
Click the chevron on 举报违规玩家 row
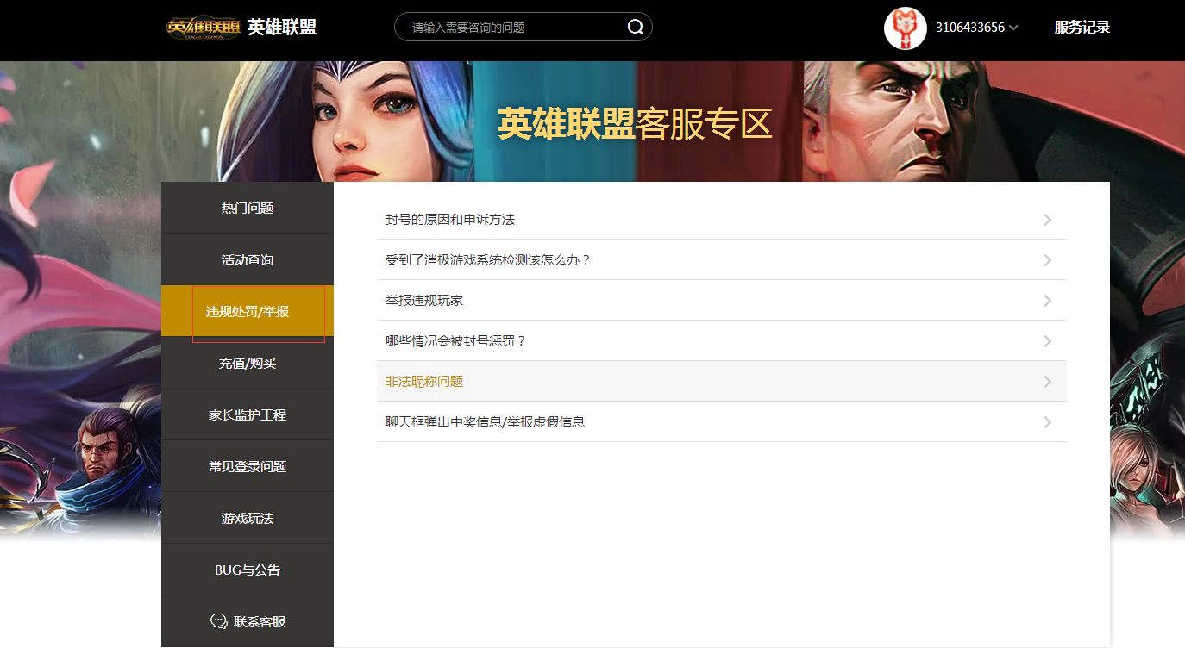click(1048, 301)
